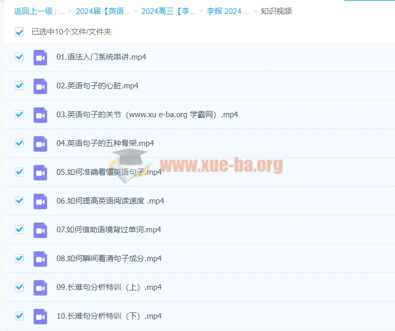Uncheck checkbox for 09.长难句分析特训（上）.mp4

point(20,287)
